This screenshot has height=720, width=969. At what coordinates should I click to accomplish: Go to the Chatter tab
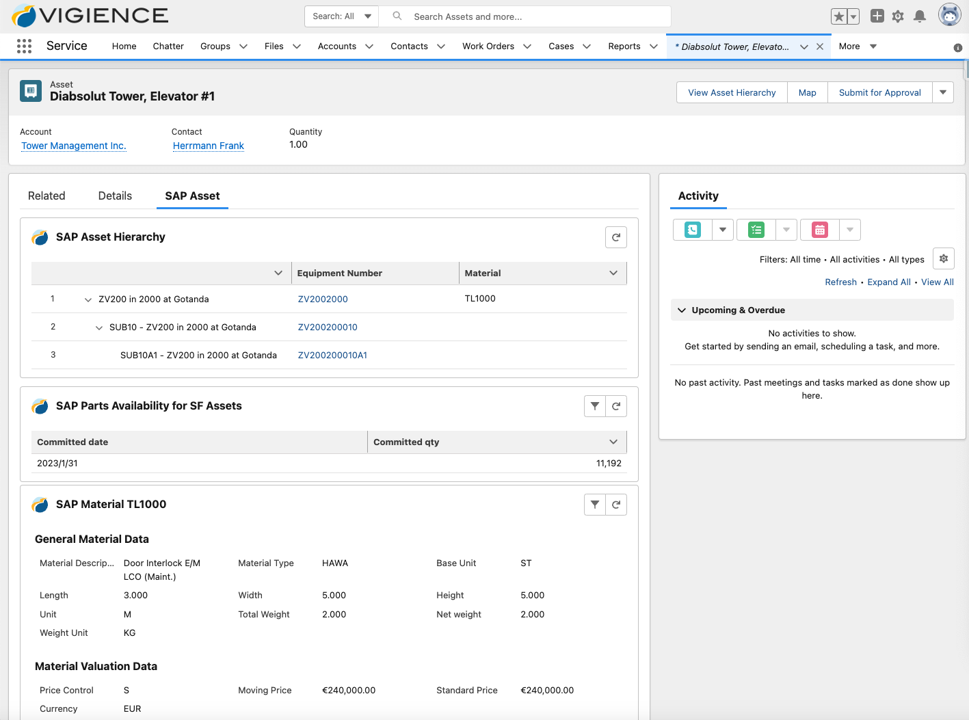point(168,46)
